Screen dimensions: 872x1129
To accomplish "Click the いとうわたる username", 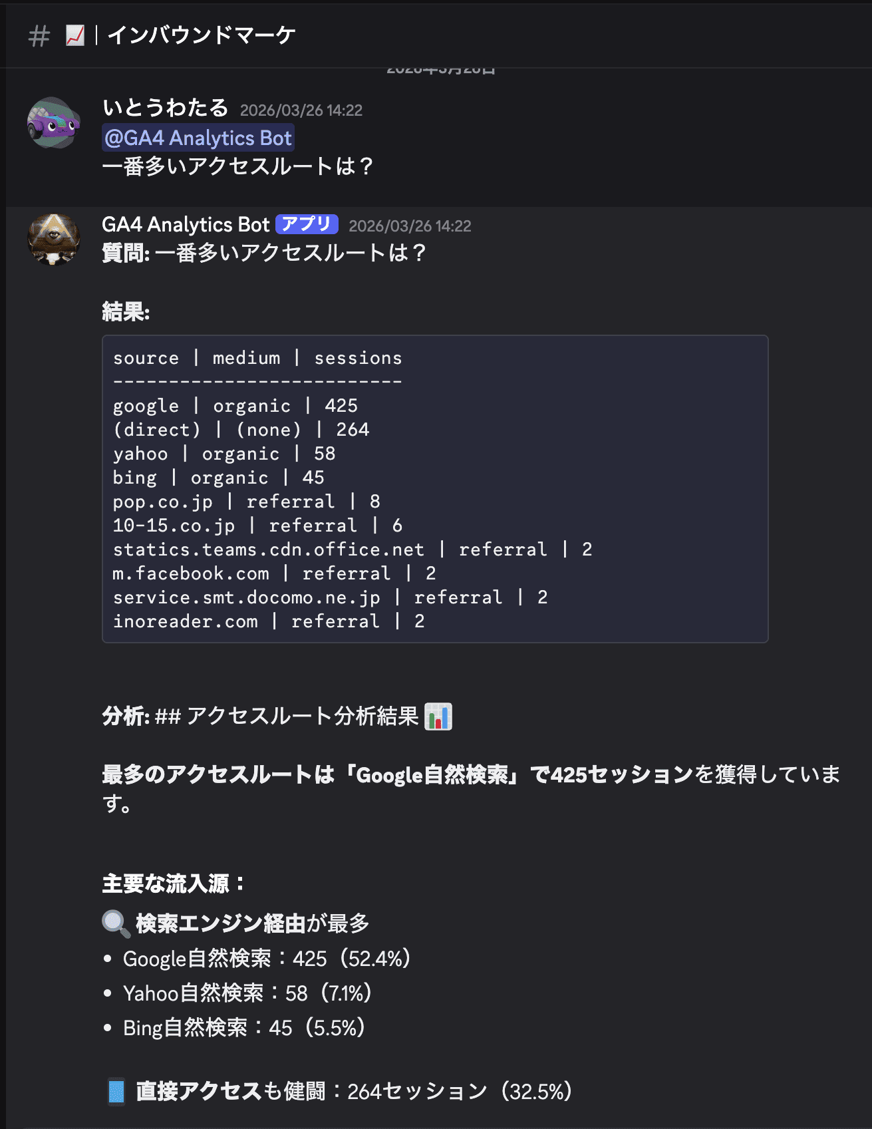I will 165,108.
